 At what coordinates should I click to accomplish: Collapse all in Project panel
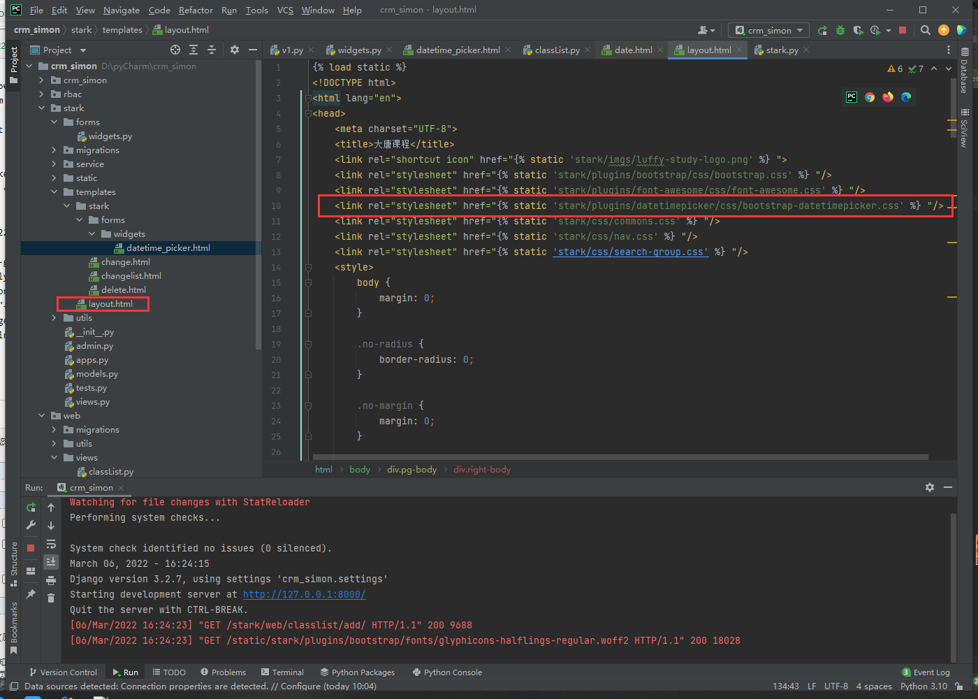[212, 50]
